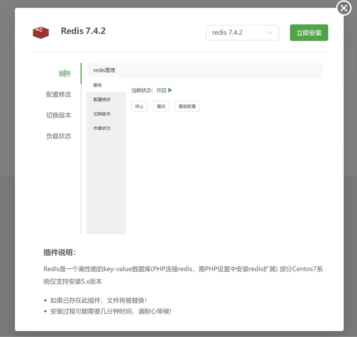This screenshot has width=357, height=337.
Task: Click the 安装过程可能需要几分钟 notice line
Action: [x=111, y=311]
